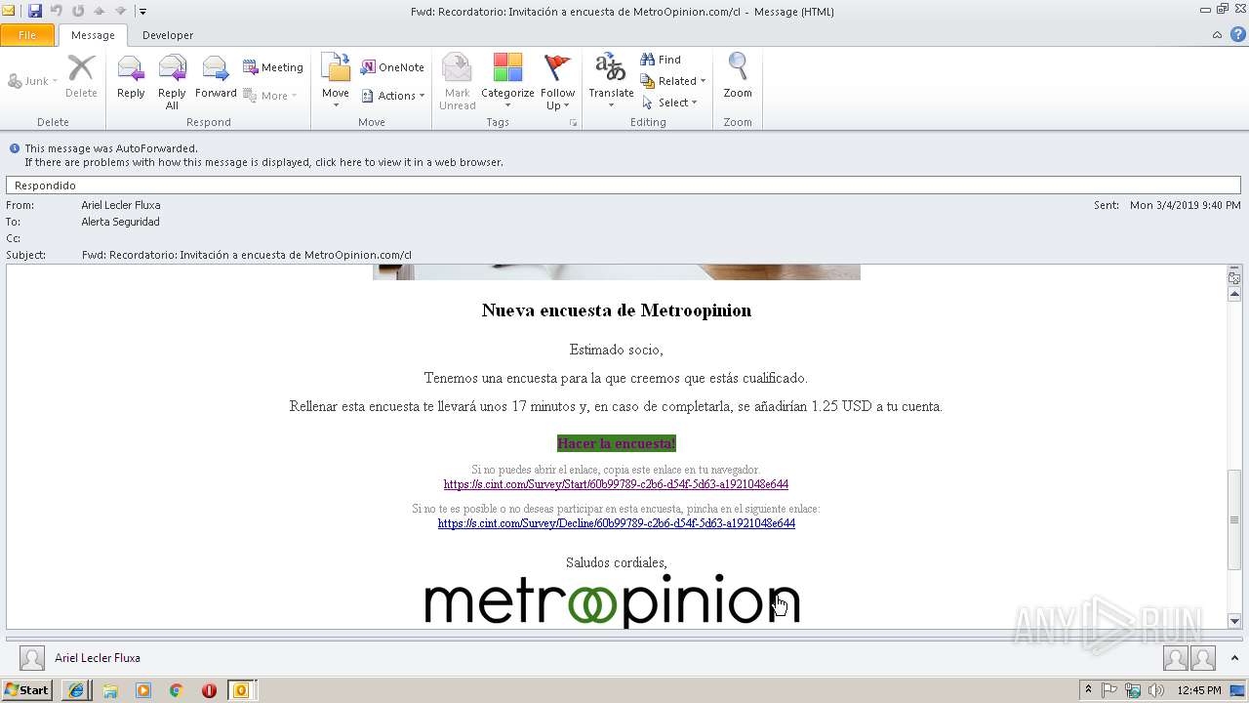
Task: Launch Internet Explorer from taskbar
Action: (x=76, y=690)
